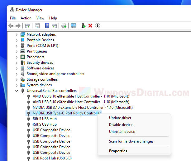Click the Sound, video and game controllers label
This screenshot has width=191, height=161.
[55, 74]
